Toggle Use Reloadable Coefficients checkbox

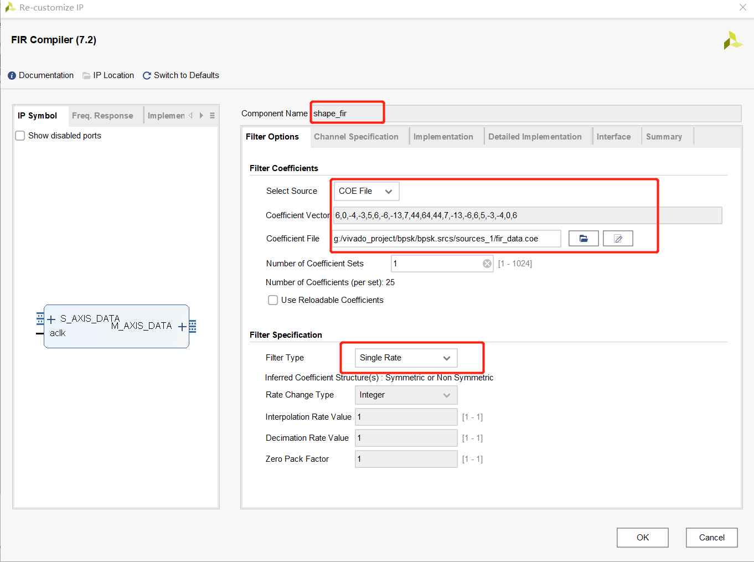point(273,300)
